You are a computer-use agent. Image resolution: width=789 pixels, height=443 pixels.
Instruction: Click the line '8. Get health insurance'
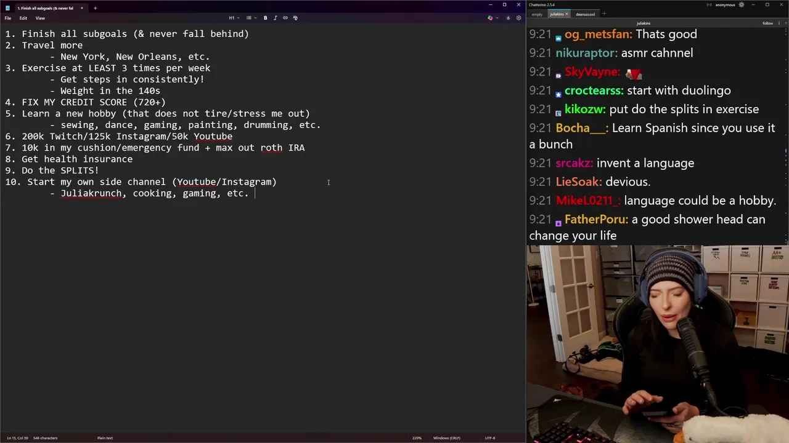click(69, 159)
